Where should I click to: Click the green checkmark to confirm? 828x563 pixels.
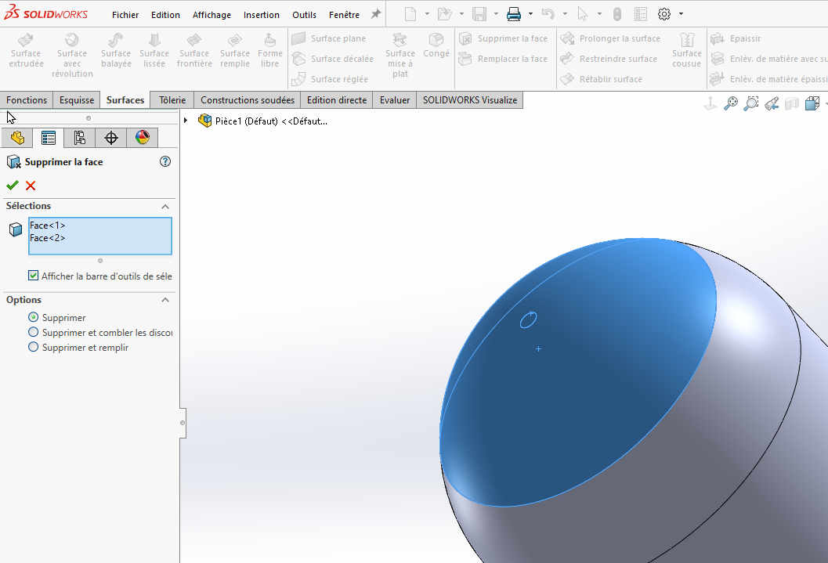(12, 186)
